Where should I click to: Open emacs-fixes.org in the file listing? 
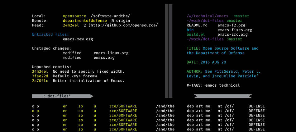click(235, 30)
